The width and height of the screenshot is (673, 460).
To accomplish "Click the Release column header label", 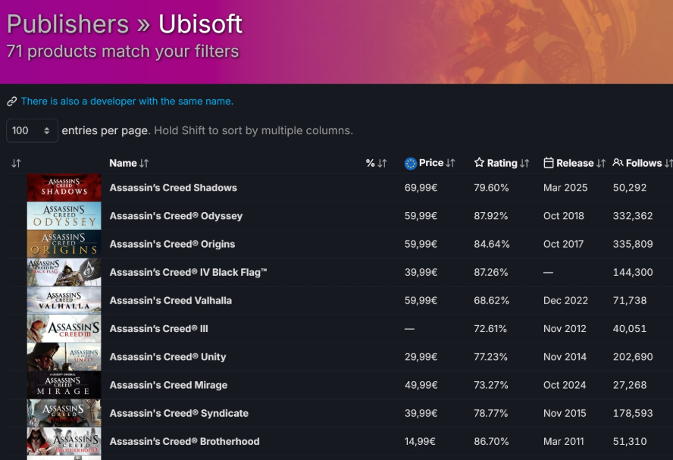I will coord(574,163).
